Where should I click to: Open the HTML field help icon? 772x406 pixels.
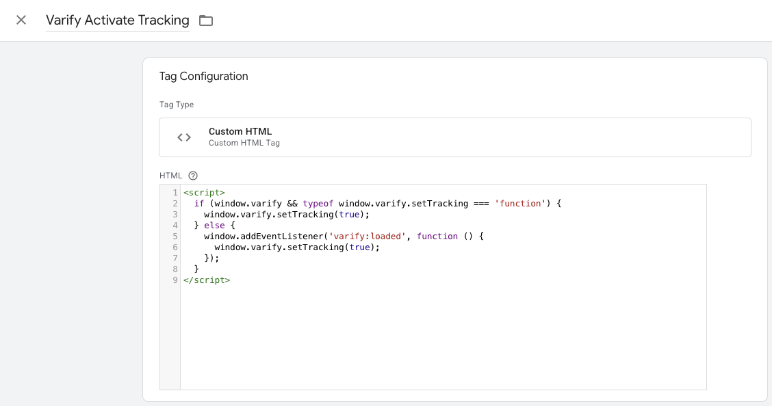(193, 176)
